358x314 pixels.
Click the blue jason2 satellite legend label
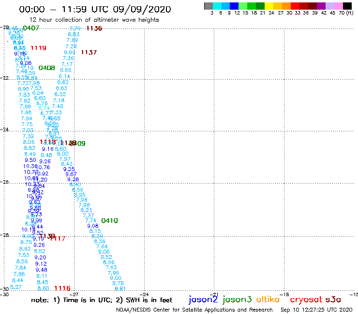point(203,300)
